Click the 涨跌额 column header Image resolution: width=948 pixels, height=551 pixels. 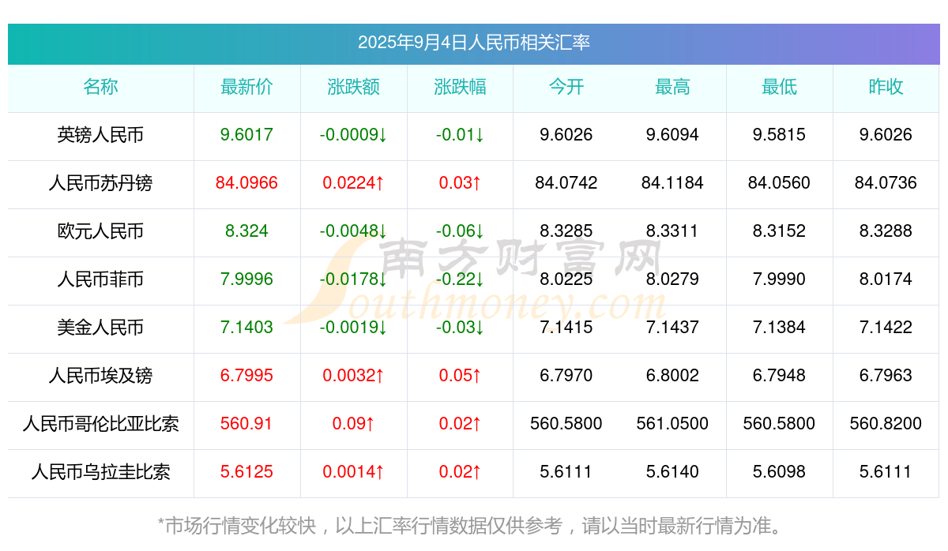point(354,87)
